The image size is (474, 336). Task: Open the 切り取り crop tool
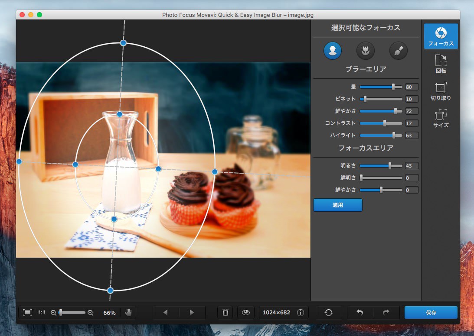coord(441,91)
